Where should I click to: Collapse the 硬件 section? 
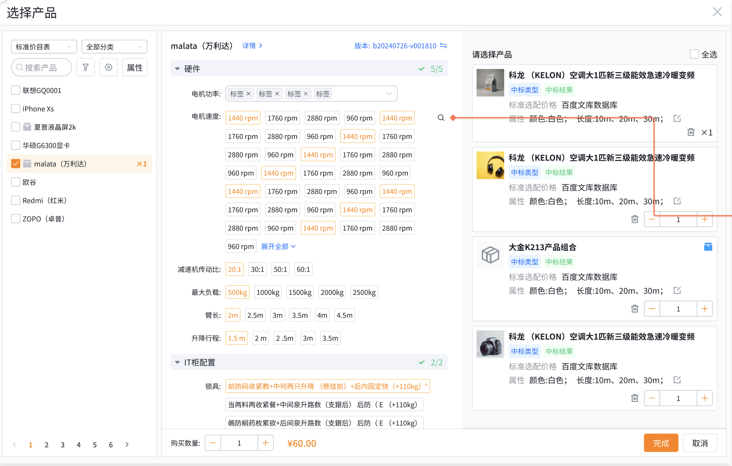click(x=177, y=69)
